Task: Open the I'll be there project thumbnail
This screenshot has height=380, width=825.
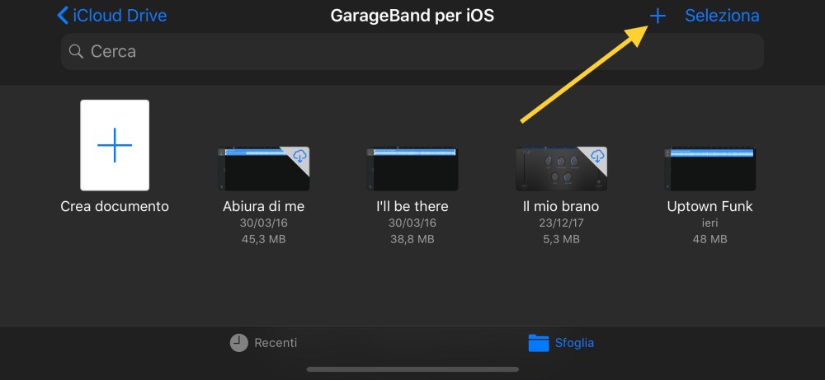Action: coord(412,169)
